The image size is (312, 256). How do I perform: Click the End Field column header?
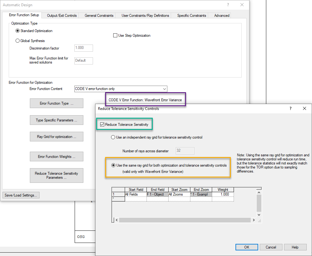click(158, 190)
